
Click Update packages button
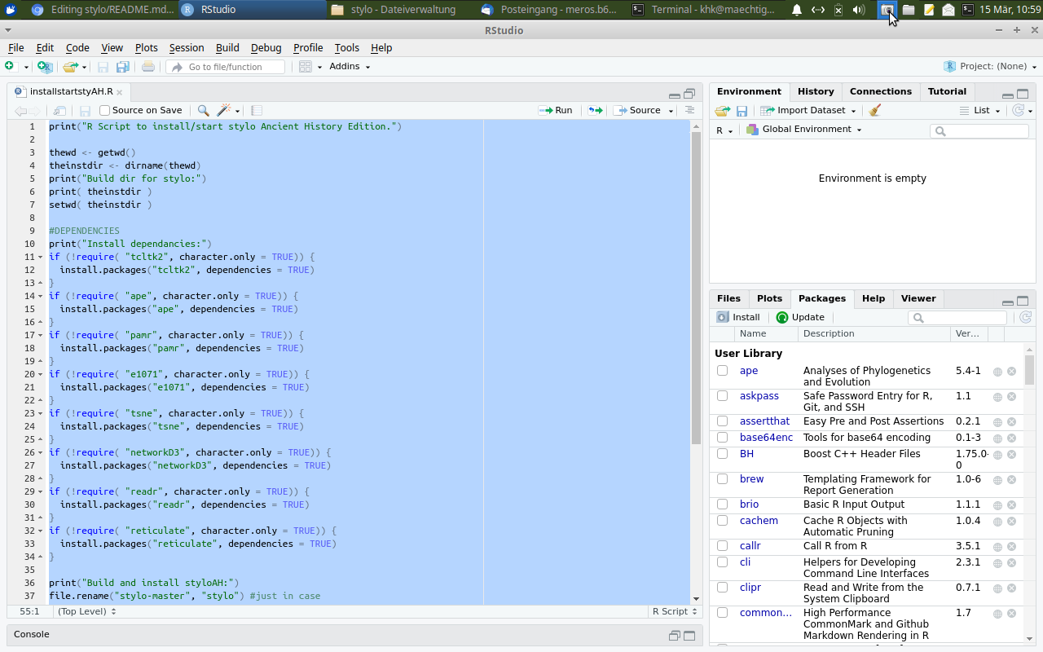pyautogui.click(x=800, y=318)
